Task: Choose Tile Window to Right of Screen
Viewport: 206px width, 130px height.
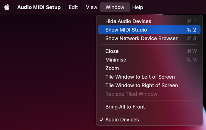Action: pyautogui.click(x=149, y=86)
